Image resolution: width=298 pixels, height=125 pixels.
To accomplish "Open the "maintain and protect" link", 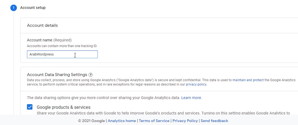I will 248,80.
